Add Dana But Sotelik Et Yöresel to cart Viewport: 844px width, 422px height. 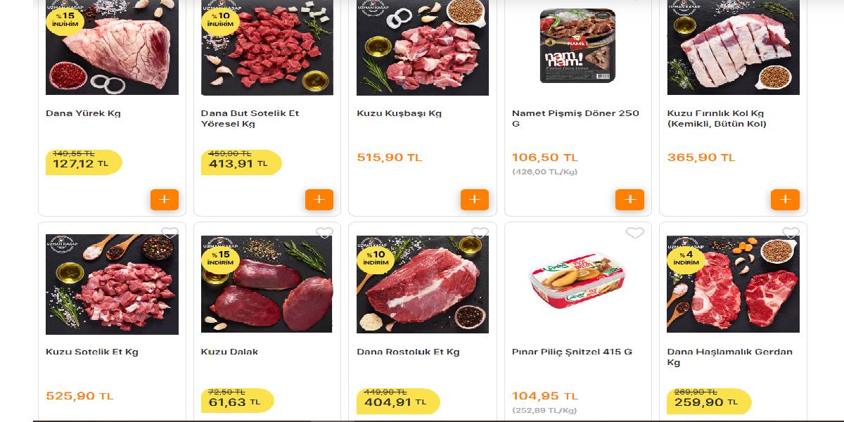[x=319, y=200]
